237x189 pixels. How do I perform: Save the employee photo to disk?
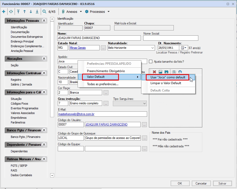tap(166, 72)
